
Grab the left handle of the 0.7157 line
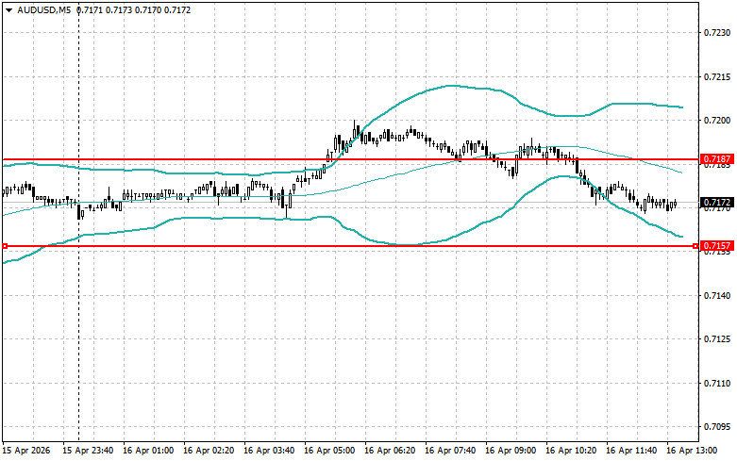point(5,246)
